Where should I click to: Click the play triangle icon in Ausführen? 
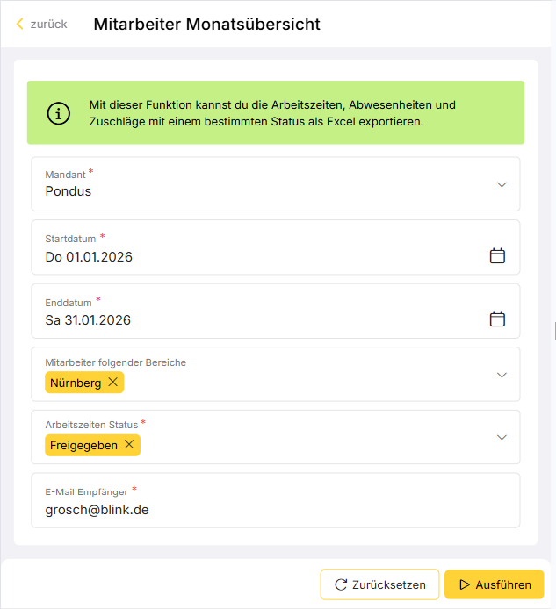465,584
